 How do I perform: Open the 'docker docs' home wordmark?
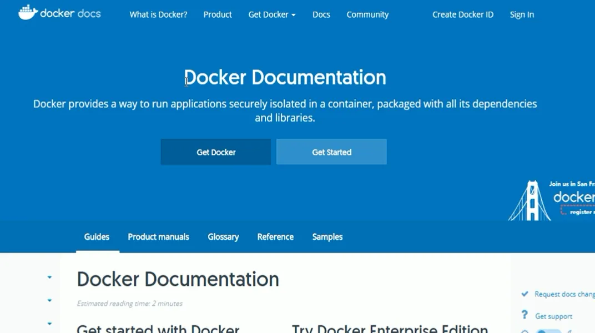click(70, 14)
